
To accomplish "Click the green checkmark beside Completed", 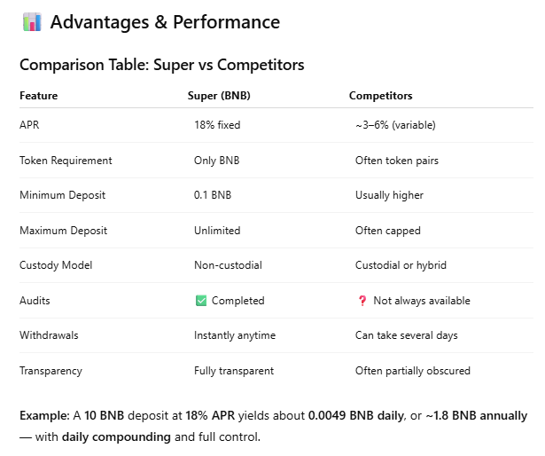I will (201, 301).
